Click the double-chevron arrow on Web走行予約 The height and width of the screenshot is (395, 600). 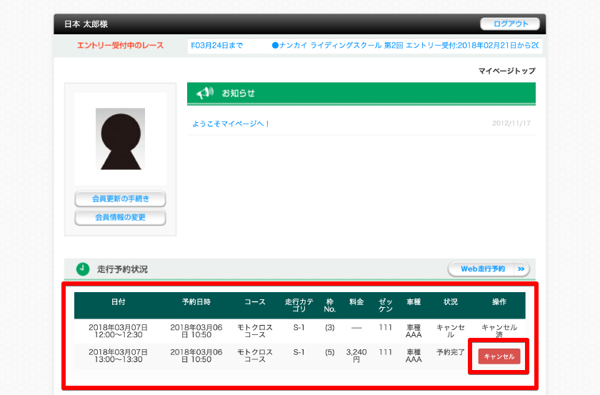coord(521,269)
